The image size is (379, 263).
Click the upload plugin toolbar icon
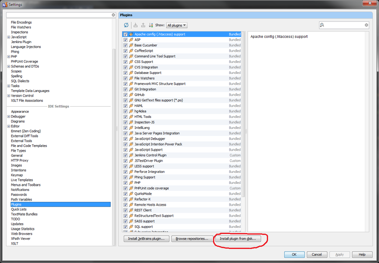click(x=144, y=25)
